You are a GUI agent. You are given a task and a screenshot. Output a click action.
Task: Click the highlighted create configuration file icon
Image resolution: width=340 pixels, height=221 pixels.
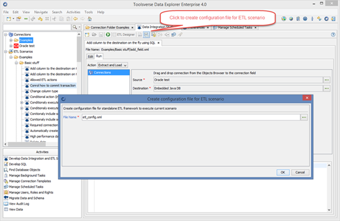tap(146, 35)
